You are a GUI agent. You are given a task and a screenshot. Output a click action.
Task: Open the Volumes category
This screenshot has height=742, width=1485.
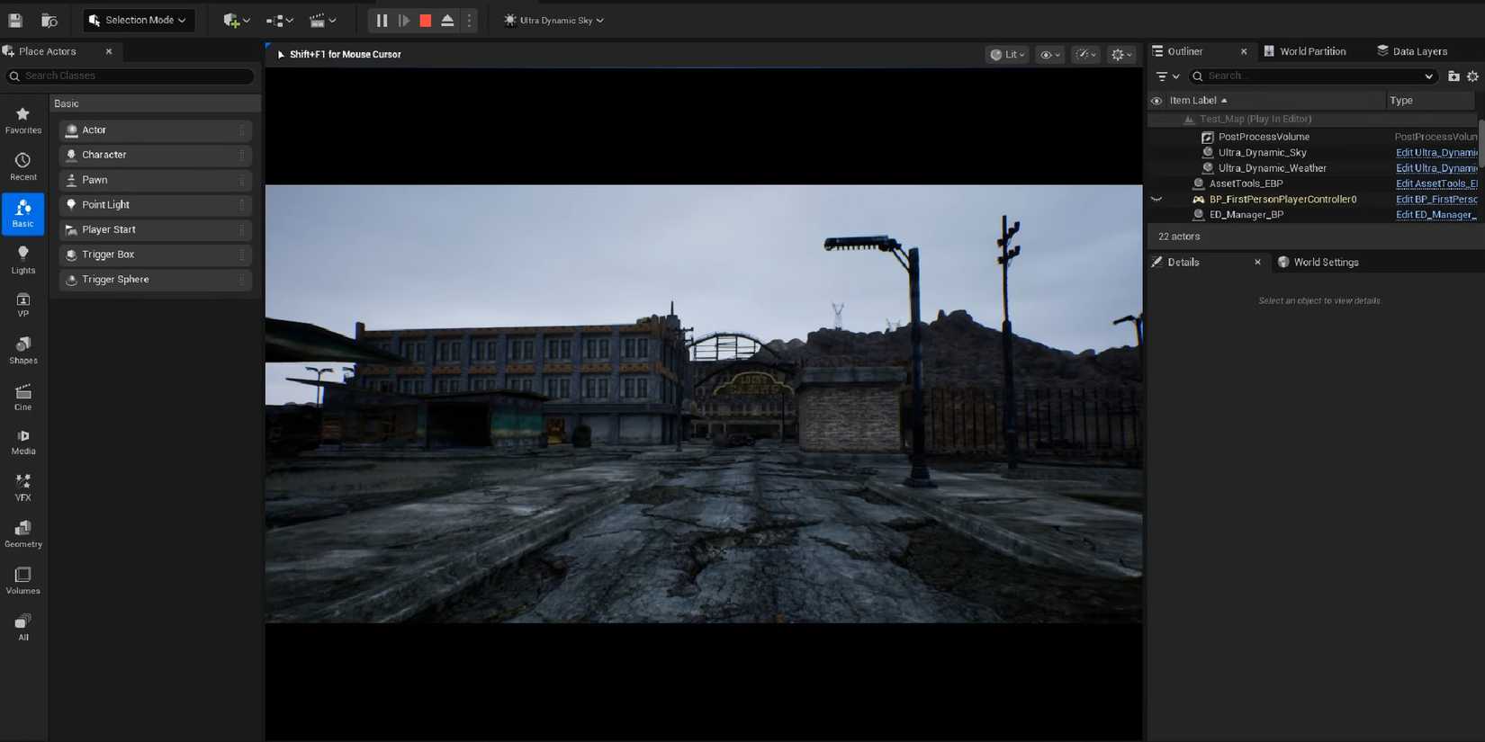point(23,580)
